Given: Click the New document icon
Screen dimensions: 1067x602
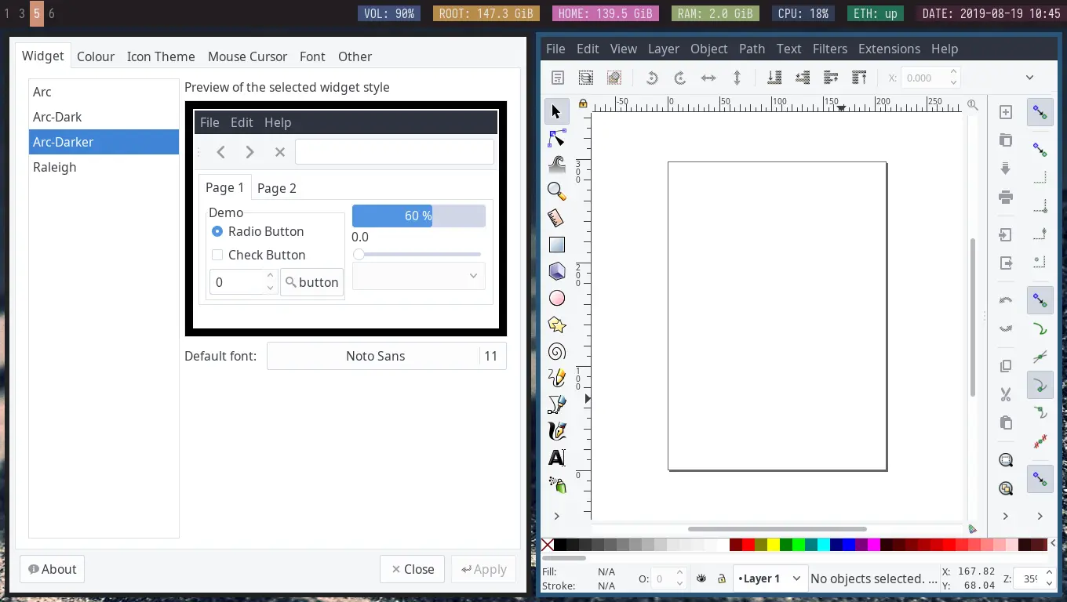Looking at the screenshot, I should click(1006, 112).
